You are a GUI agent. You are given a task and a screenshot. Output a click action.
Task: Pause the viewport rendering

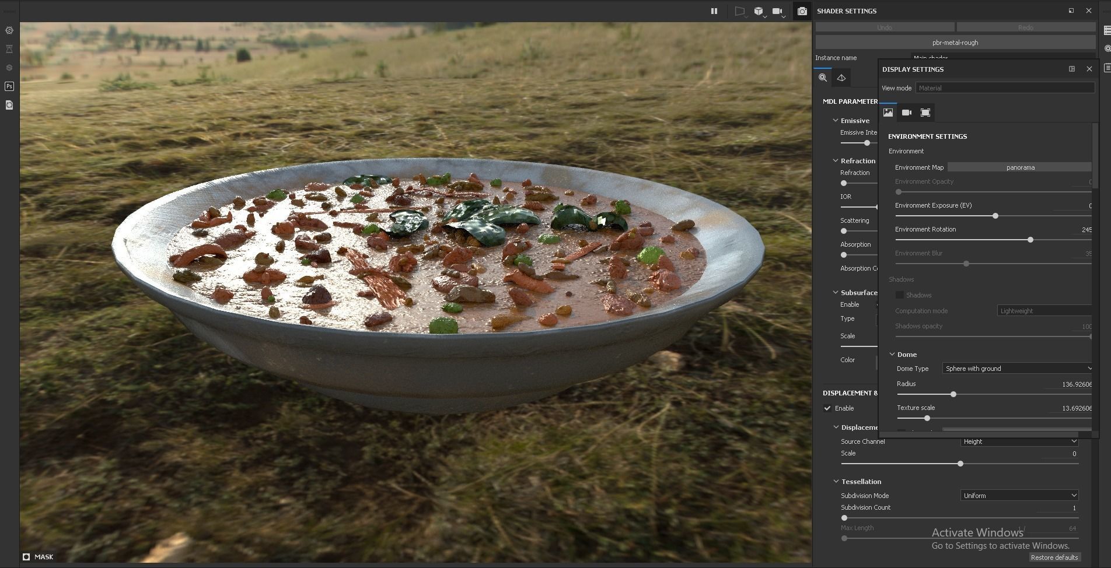pos(714,11)
